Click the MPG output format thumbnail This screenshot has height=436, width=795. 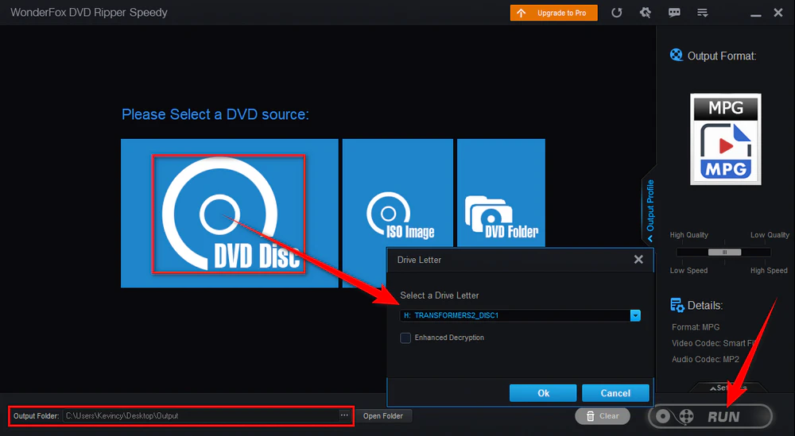(726, 139)
